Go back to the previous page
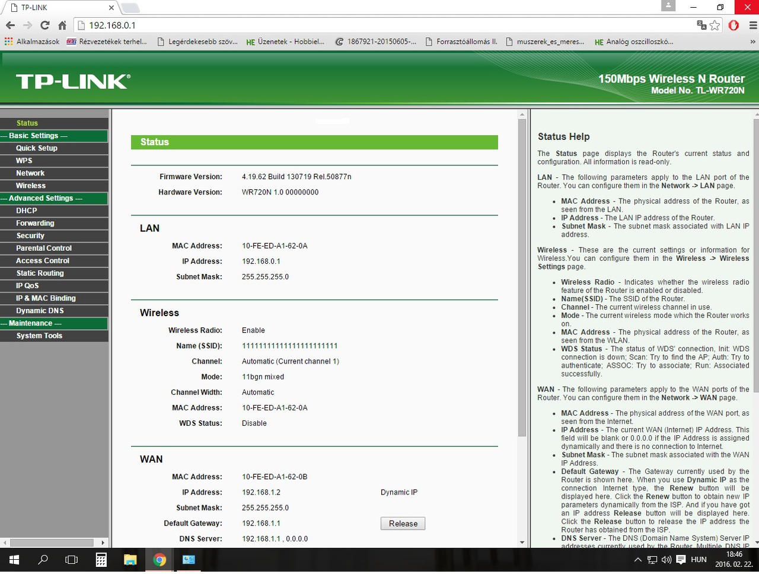The height and width of the screenshot is (574, 759). [x=10, y=25]
